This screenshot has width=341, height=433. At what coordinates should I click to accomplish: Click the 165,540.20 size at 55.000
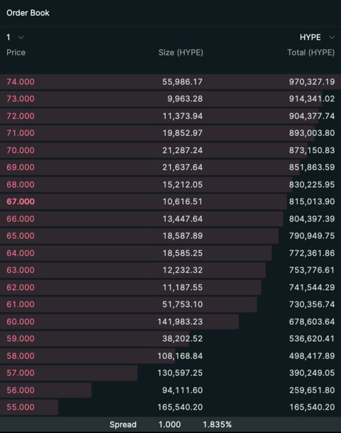180,407
